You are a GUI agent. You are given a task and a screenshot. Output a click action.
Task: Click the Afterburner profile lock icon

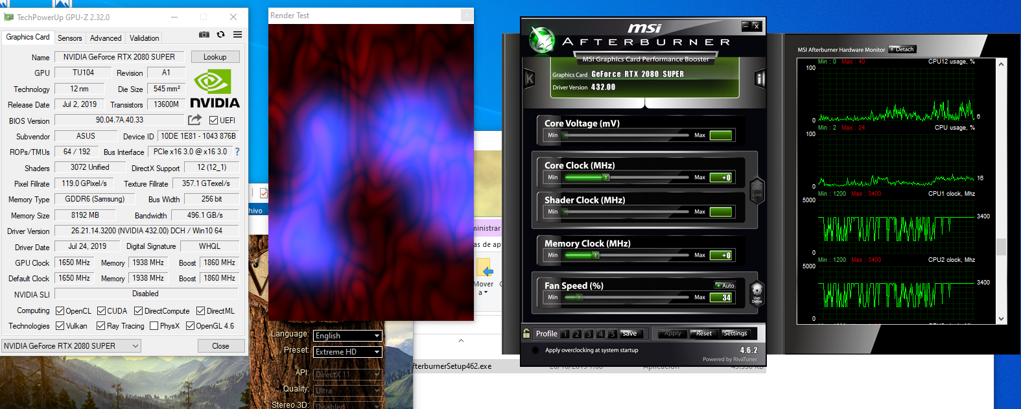pyautogui.click(x=526, y=333)
